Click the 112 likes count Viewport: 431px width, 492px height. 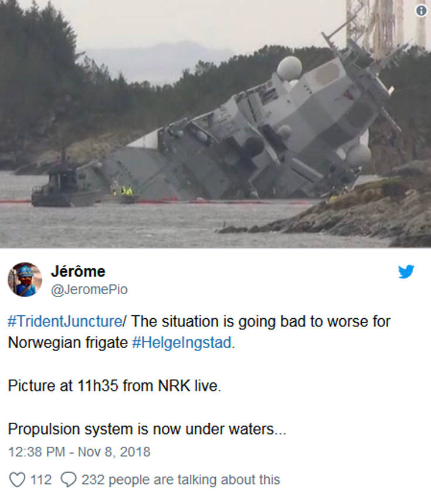[x=40, y=480]
